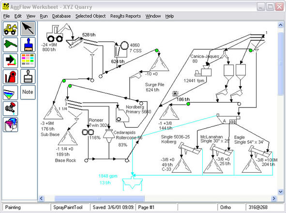Click the 116% load label
This screenshot has height=213, width=286.
pos(95,137)
